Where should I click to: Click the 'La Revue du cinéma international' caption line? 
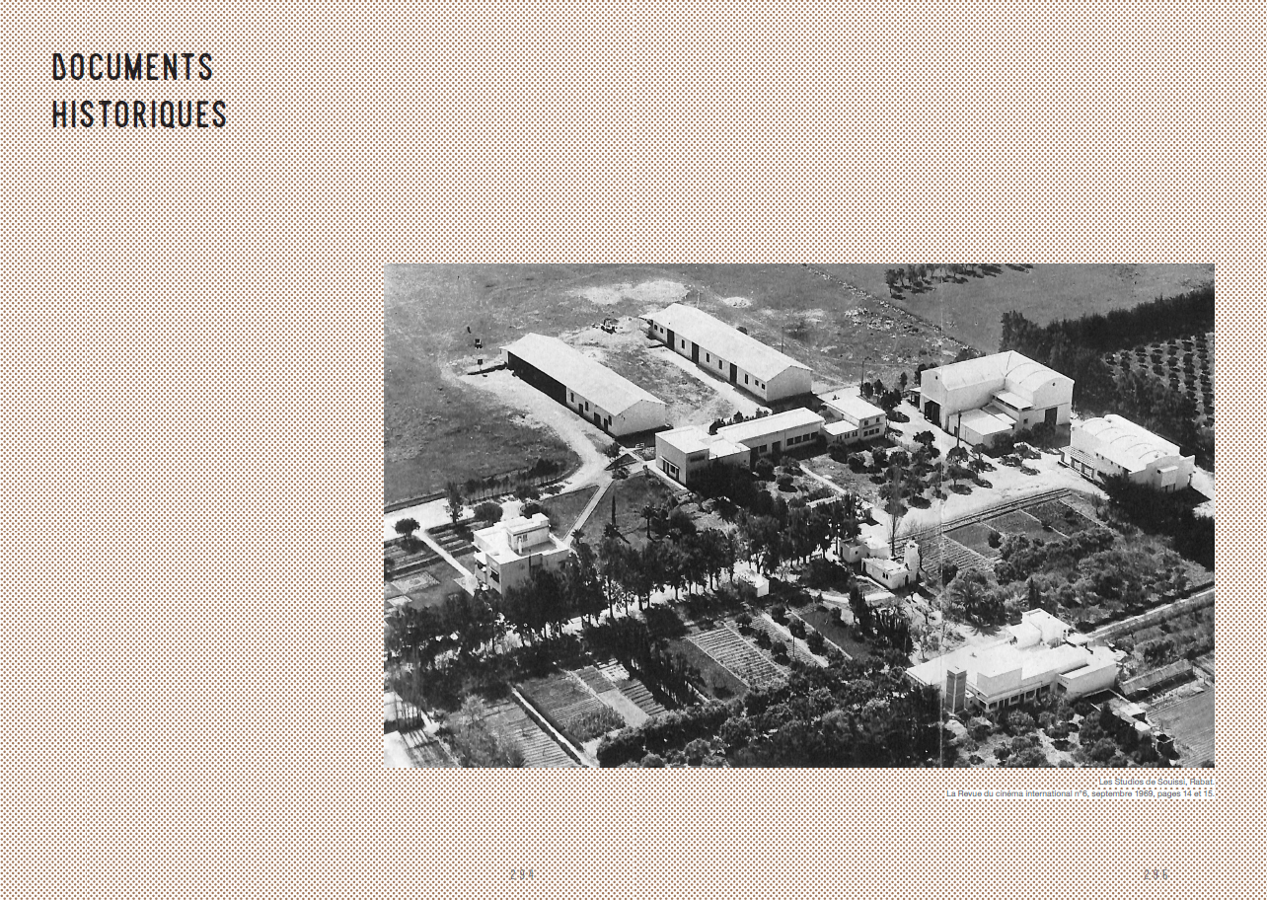click(x=1080, y=793)
